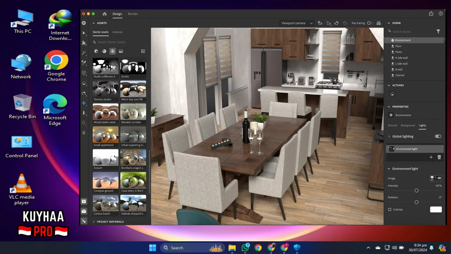
Task: Switch to the Background properties tab
Action: coord(408,125)
